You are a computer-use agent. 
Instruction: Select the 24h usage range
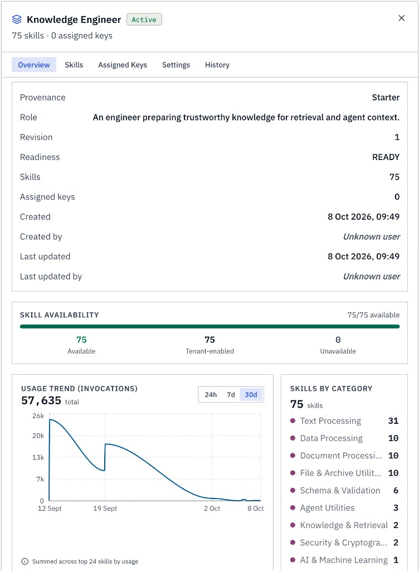pos(211,394)
